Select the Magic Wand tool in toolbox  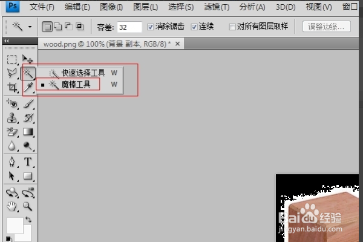[28, 73]
